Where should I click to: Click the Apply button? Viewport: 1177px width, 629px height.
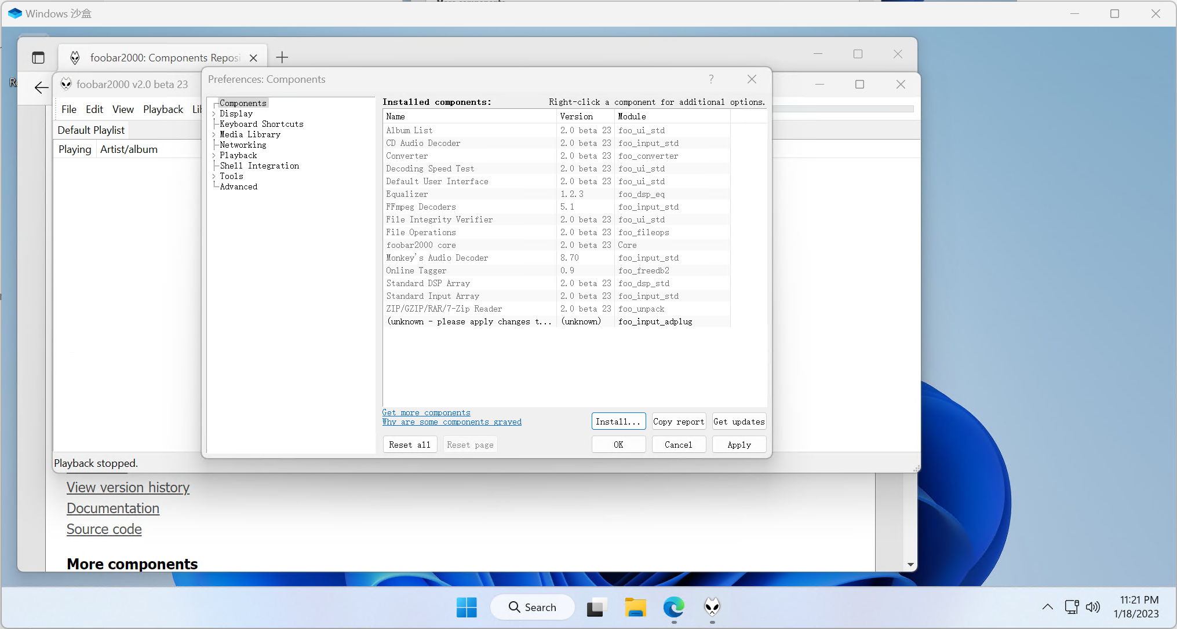pos(739,445)
